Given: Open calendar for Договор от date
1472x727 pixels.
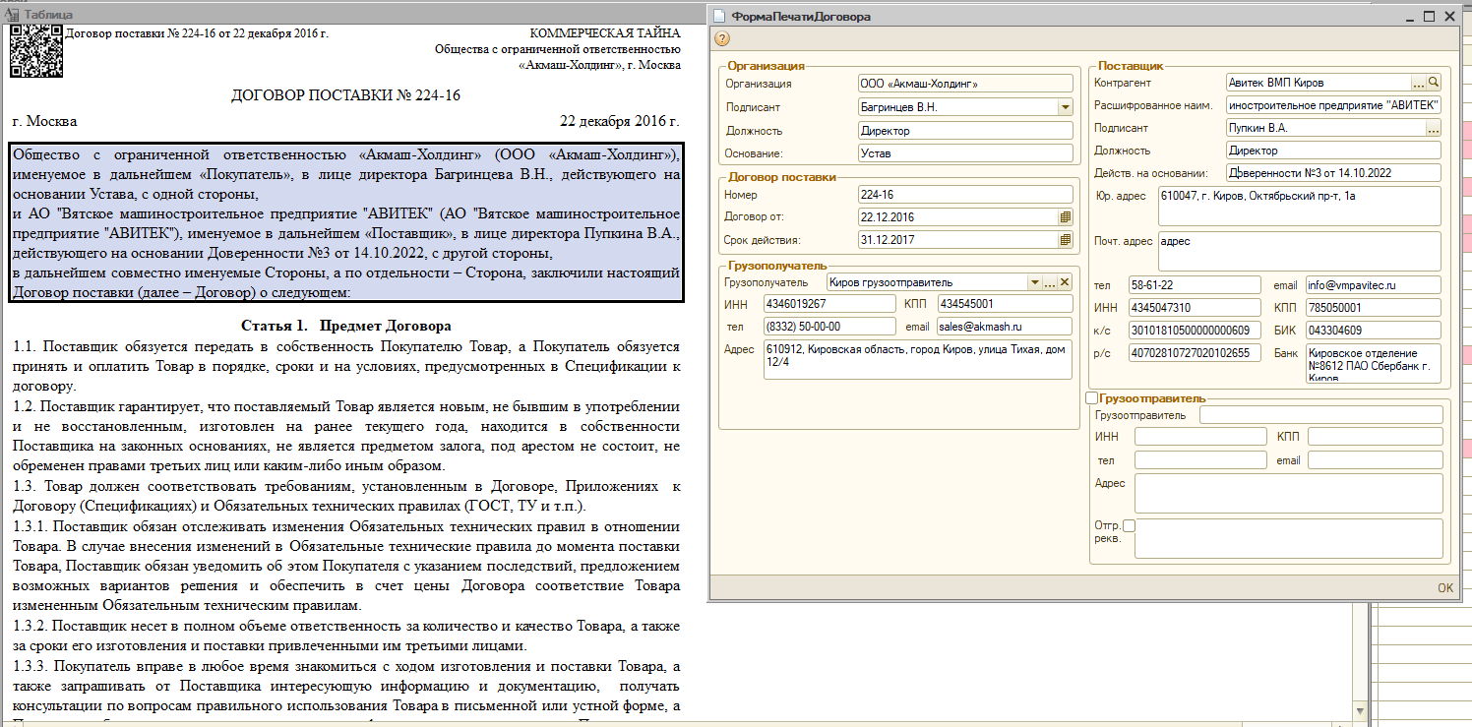Looking at the screenshot, I should coord(1065,217).
